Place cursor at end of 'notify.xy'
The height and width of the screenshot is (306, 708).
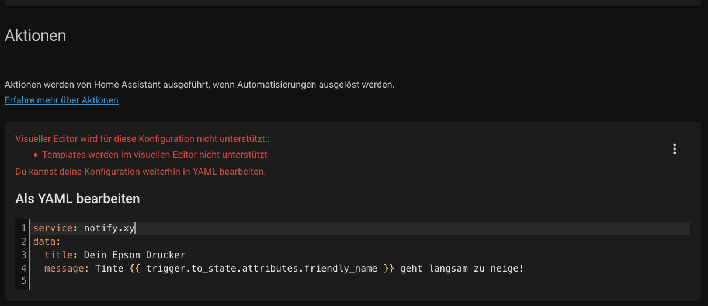pyautogui.click(x=135, y=228)
